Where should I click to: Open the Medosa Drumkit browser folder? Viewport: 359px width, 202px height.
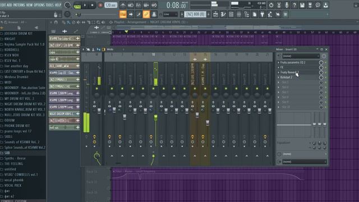[16, 77]
